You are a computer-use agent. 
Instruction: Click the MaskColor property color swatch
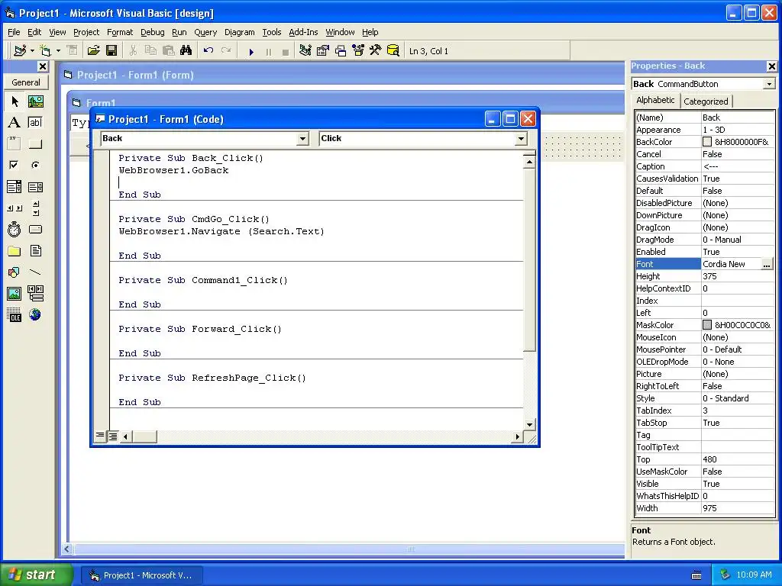706,325
